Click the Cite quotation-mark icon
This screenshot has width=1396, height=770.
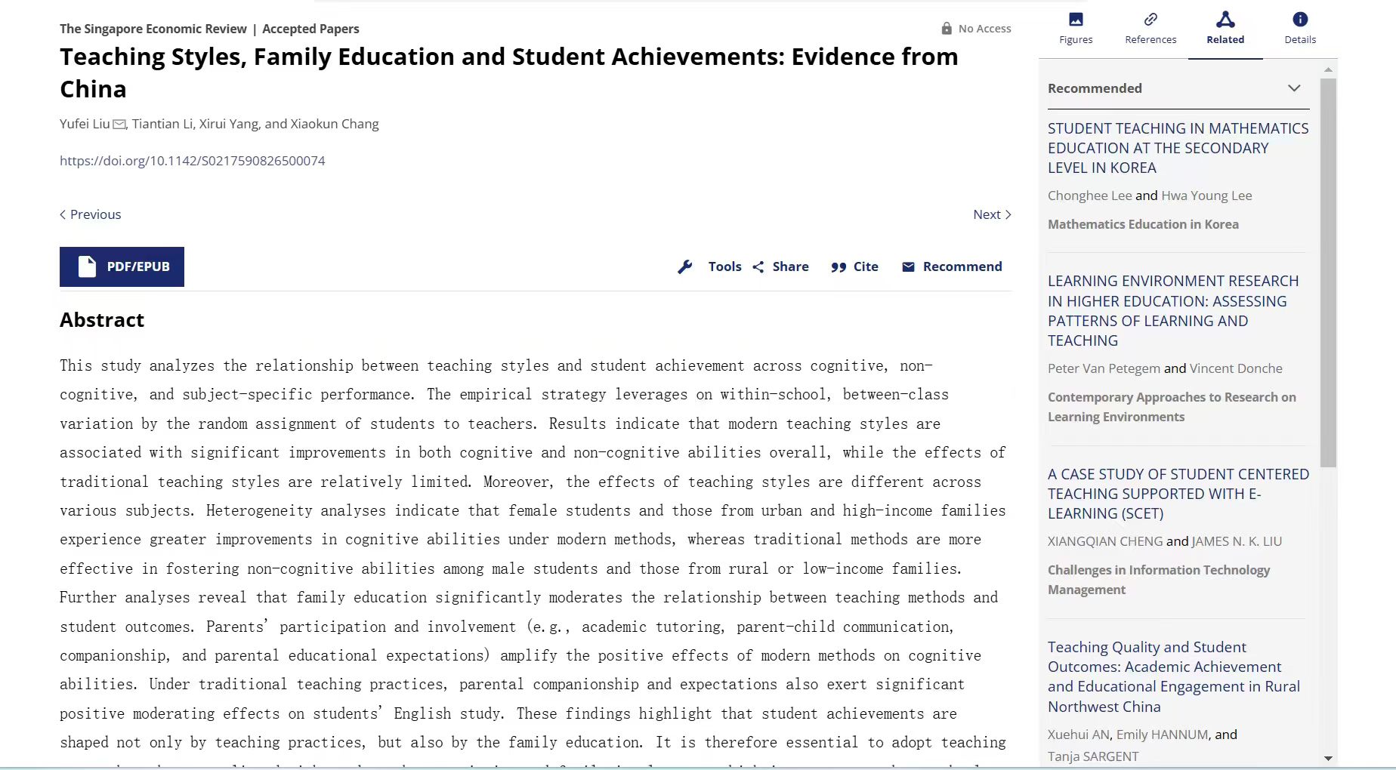(x=839, y=266)
